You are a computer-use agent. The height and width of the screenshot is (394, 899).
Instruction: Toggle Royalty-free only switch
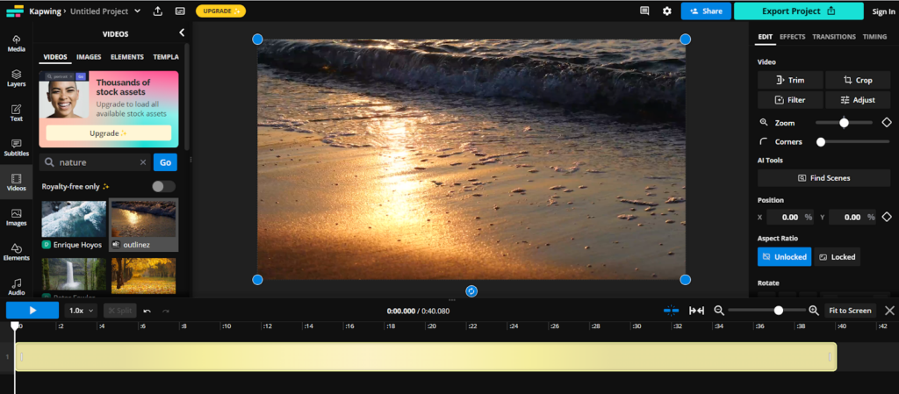pos(163,187)
